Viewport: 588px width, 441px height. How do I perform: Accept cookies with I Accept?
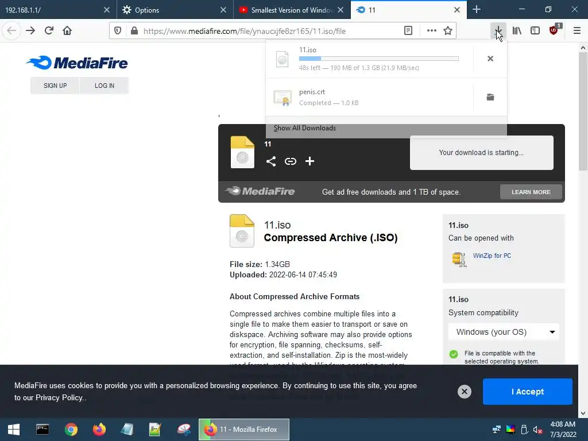(x=528, y=392)
